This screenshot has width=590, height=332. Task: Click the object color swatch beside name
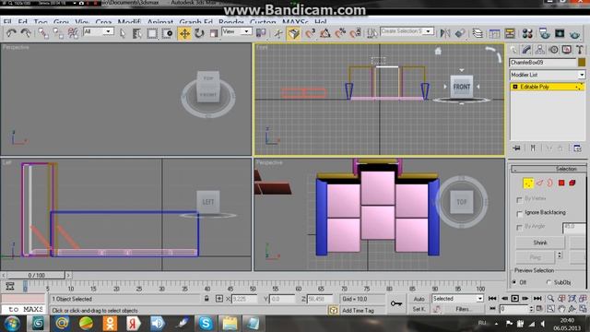582,63
